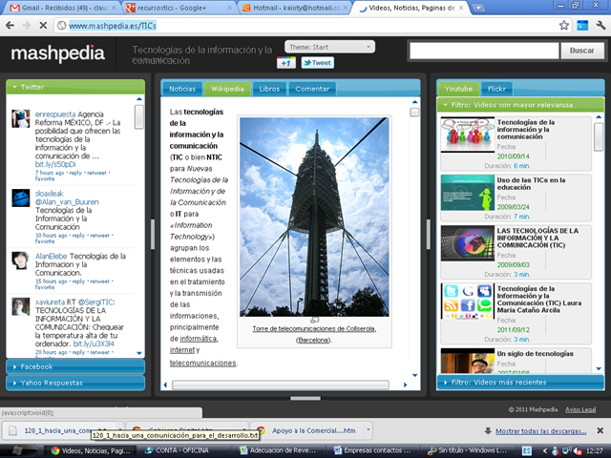Image resolution: width=611 pixels, height=458 pixels.
Task: Open the Theme: Start dropdown
Action: pos(329,47)
